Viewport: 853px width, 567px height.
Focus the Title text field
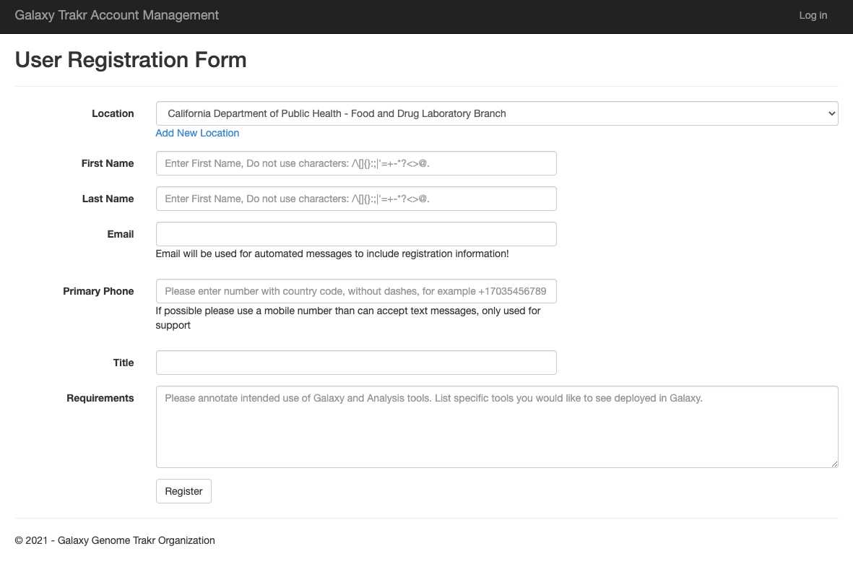click(356, 363)
